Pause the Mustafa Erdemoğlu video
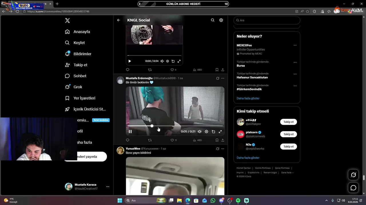The width and height of the screenshot is (366, 205). coord(130,132)
